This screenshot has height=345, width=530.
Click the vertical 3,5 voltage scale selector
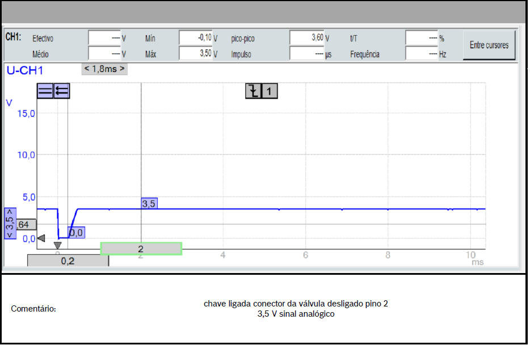pos(10,224)
